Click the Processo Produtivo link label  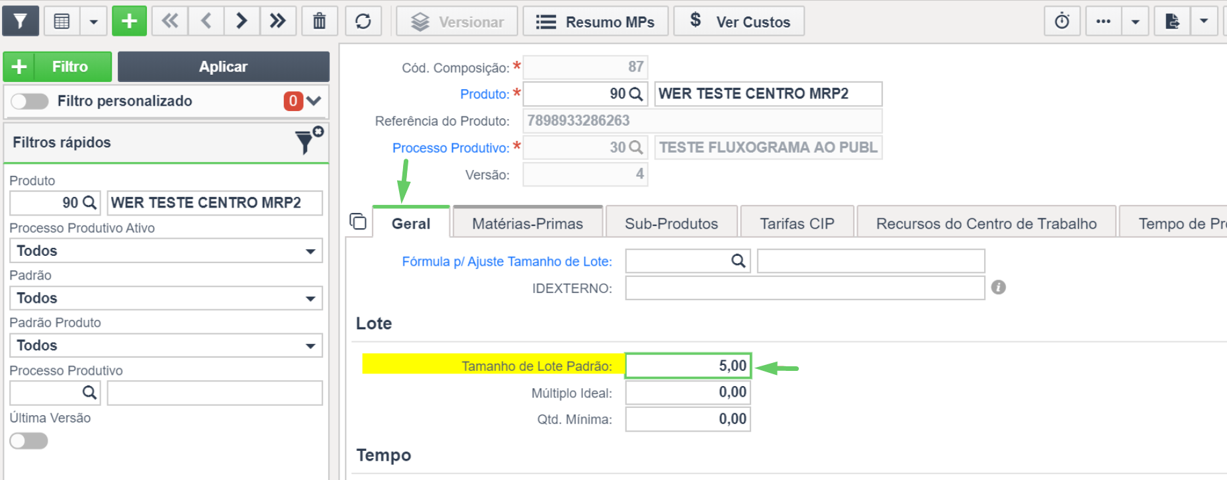(451, 148)
